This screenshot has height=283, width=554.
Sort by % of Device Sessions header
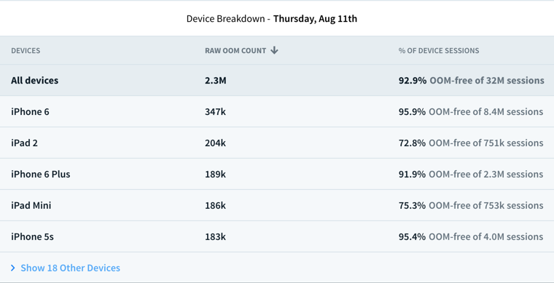point(439,50)
